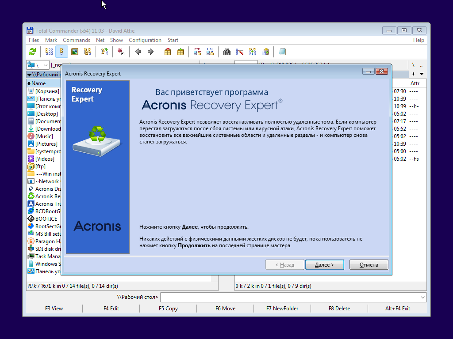Image resolution: width=453 pixels, height=339 pixels.
Task: Select the ~Network entry
Action: pyautogui.click(x=44, y=181)
